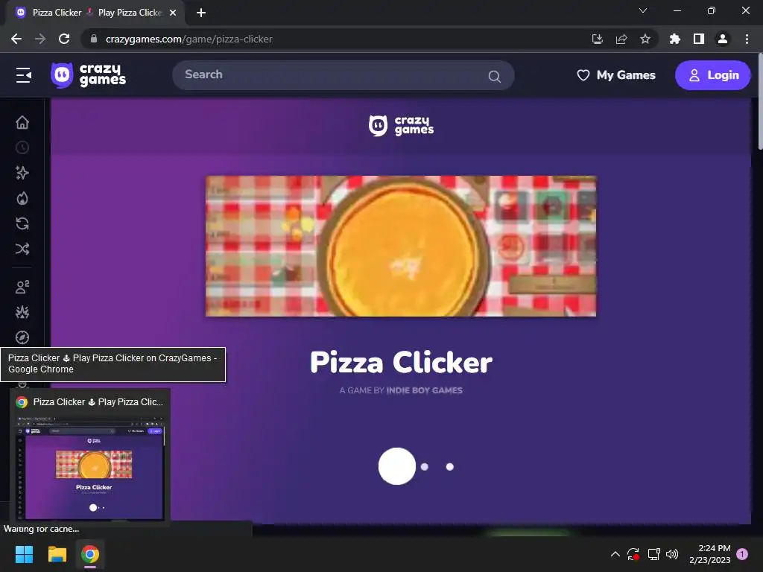Click the Login button

713,75
